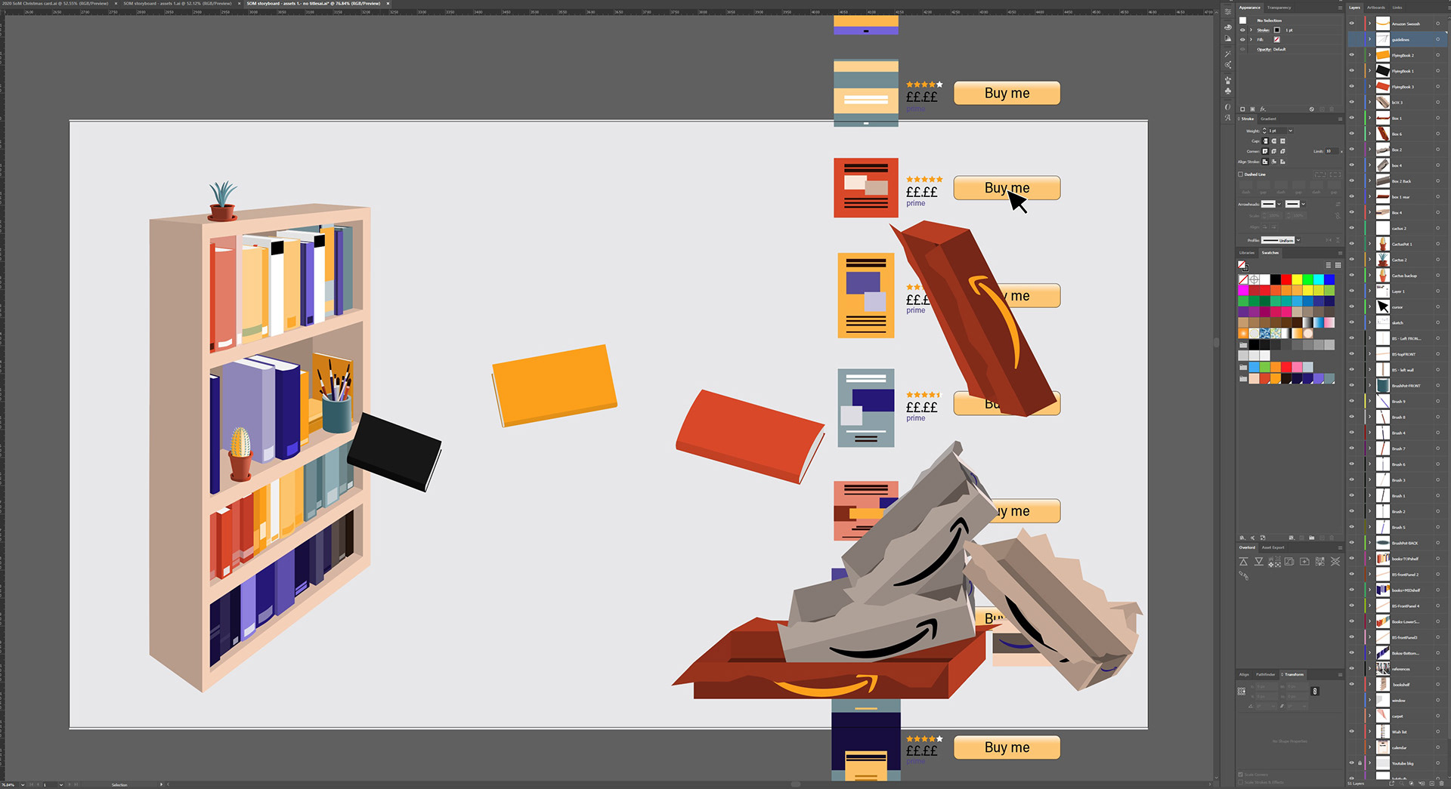Expand the FlyingBook 1 layer

click(1369, 71)
